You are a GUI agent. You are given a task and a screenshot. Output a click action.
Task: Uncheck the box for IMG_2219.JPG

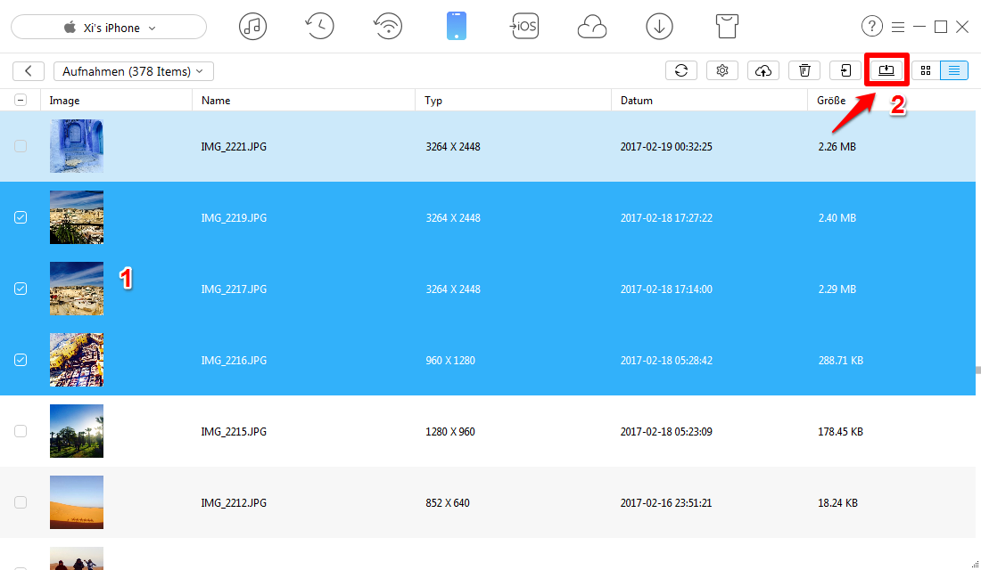[x=21, y=217]
